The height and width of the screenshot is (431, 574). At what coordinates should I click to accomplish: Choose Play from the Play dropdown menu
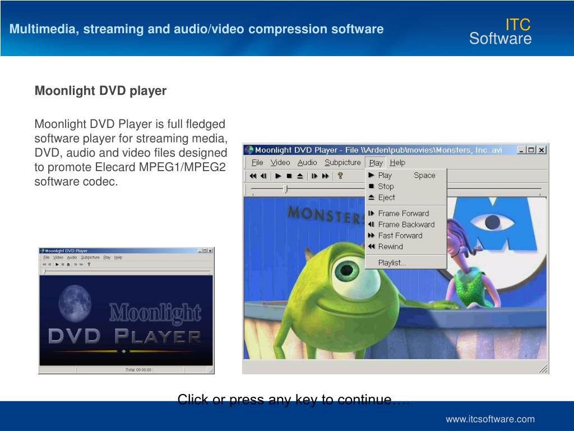click(x=406, y=175)
